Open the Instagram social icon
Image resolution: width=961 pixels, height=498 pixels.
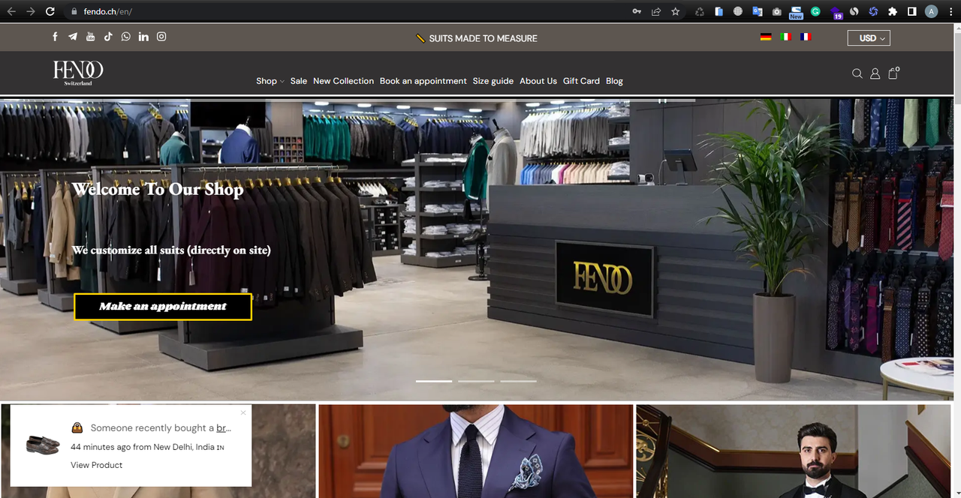161,37
